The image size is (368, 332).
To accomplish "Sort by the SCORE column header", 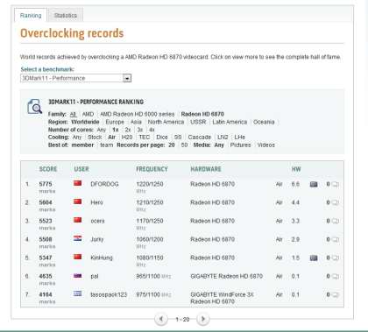I will coord(48,169).
